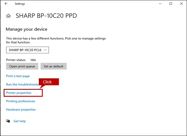Screen dimensions: 187x136
Task: Click the Settings window title
Action: click(20, 4)
